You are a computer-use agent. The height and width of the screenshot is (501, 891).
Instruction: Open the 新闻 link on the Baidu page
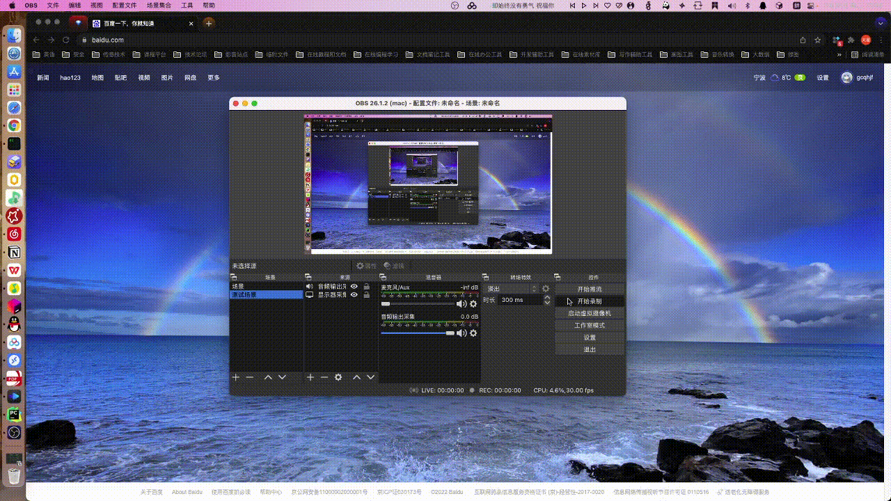43,78
